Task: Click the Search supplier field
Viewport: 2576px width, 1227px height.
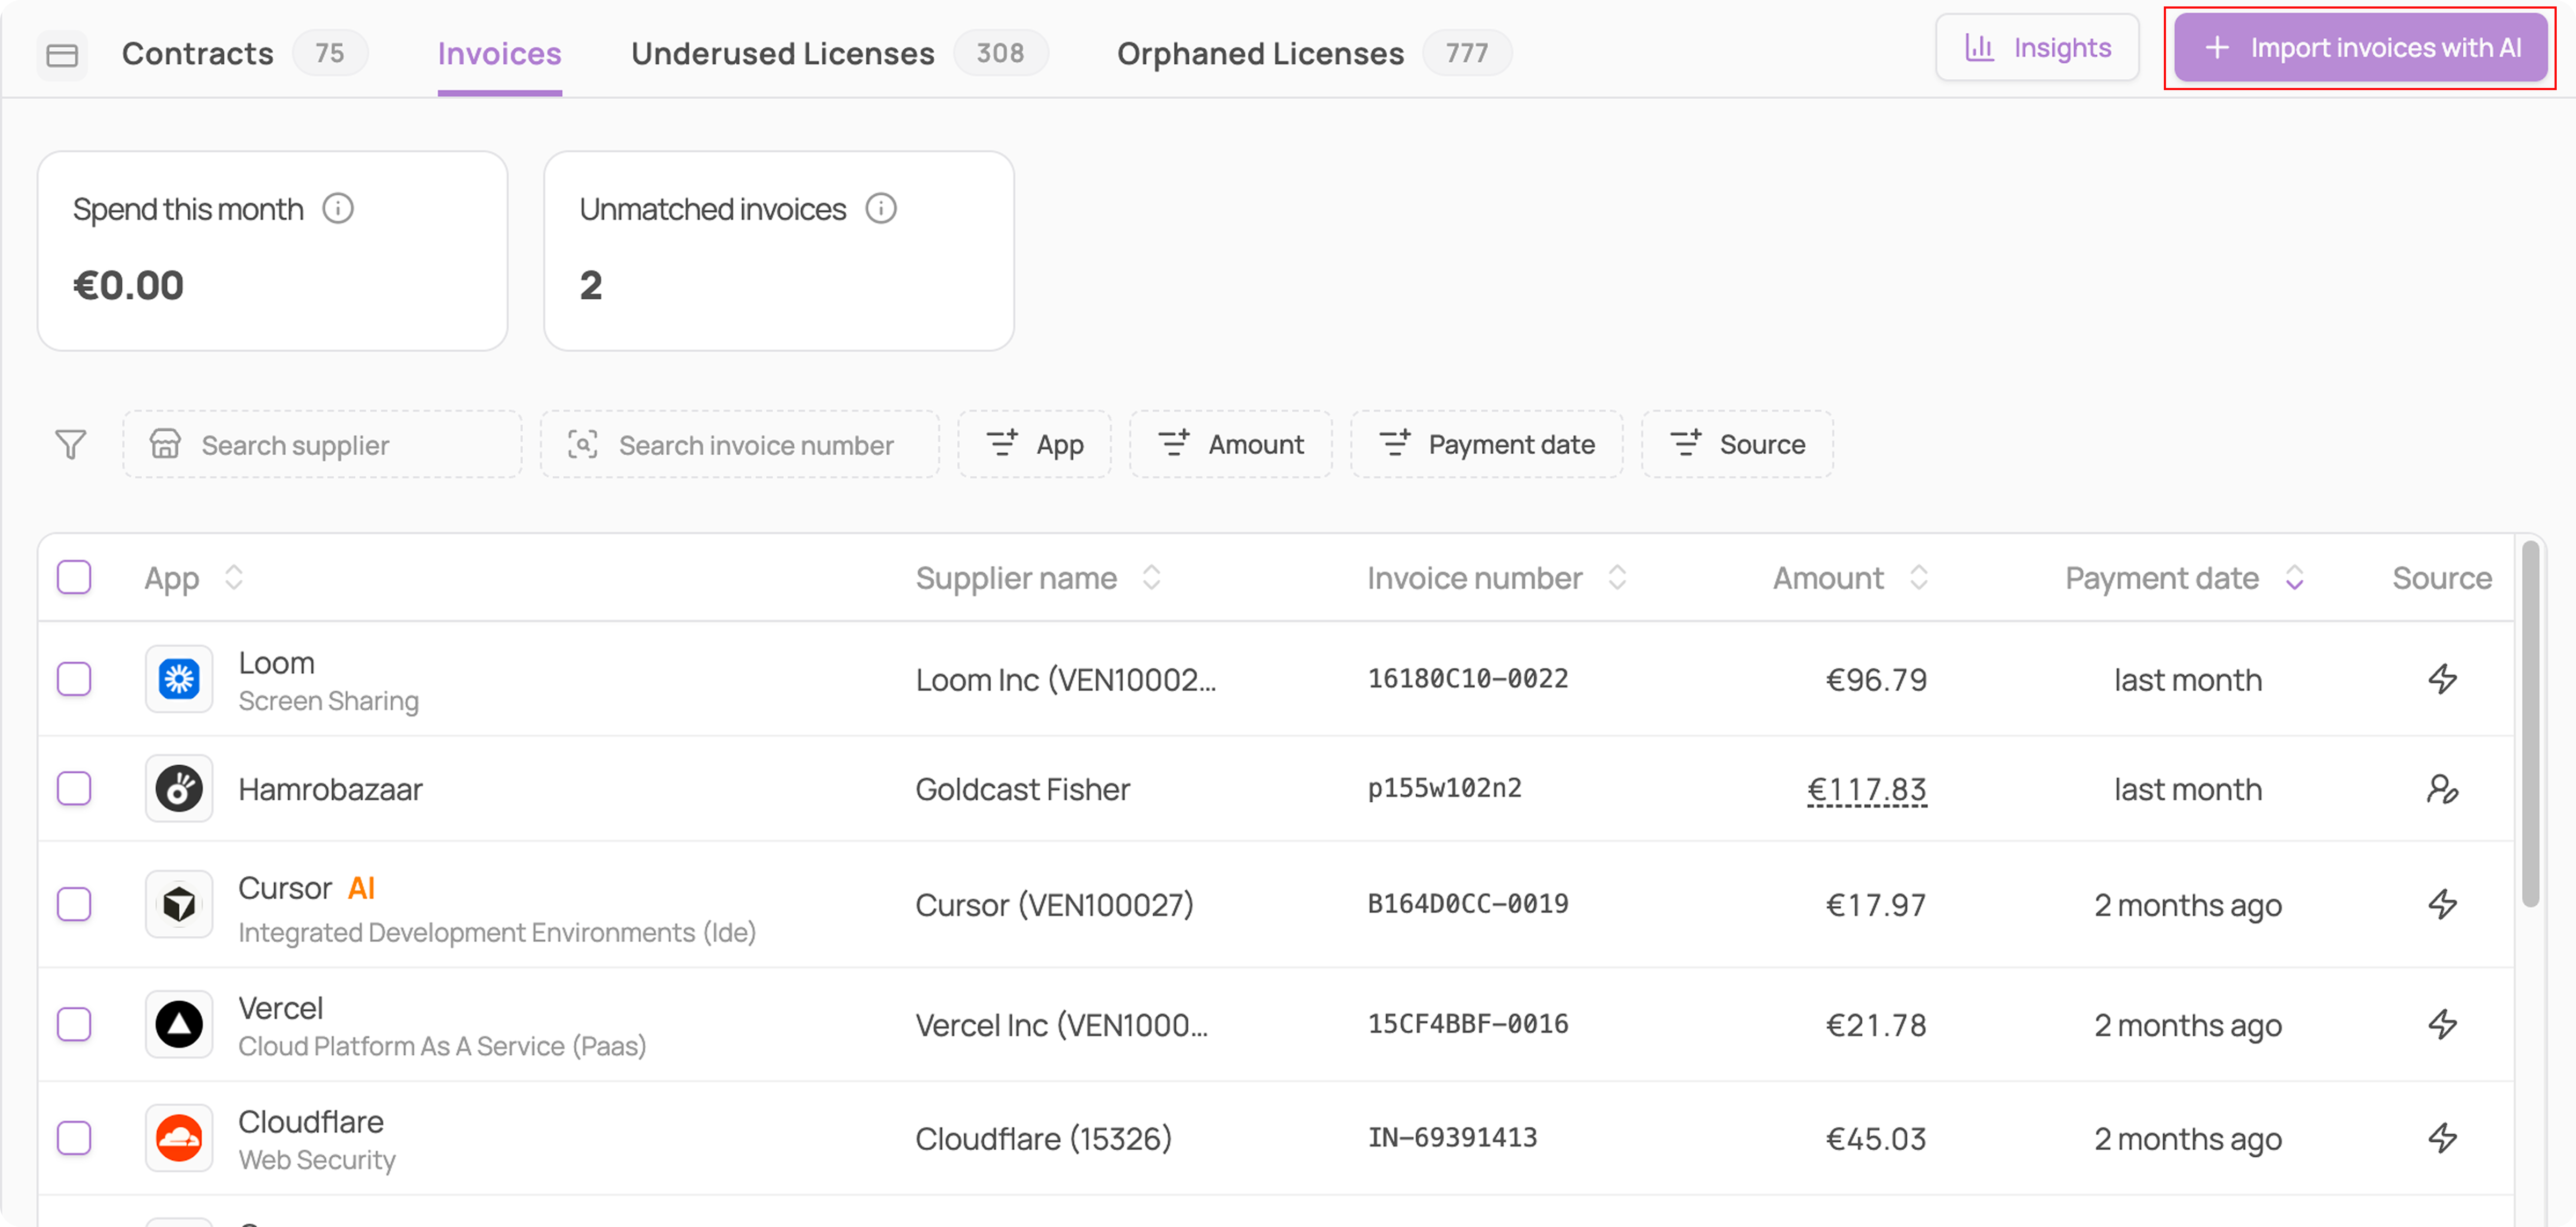Action: click(x=322, y=445)
